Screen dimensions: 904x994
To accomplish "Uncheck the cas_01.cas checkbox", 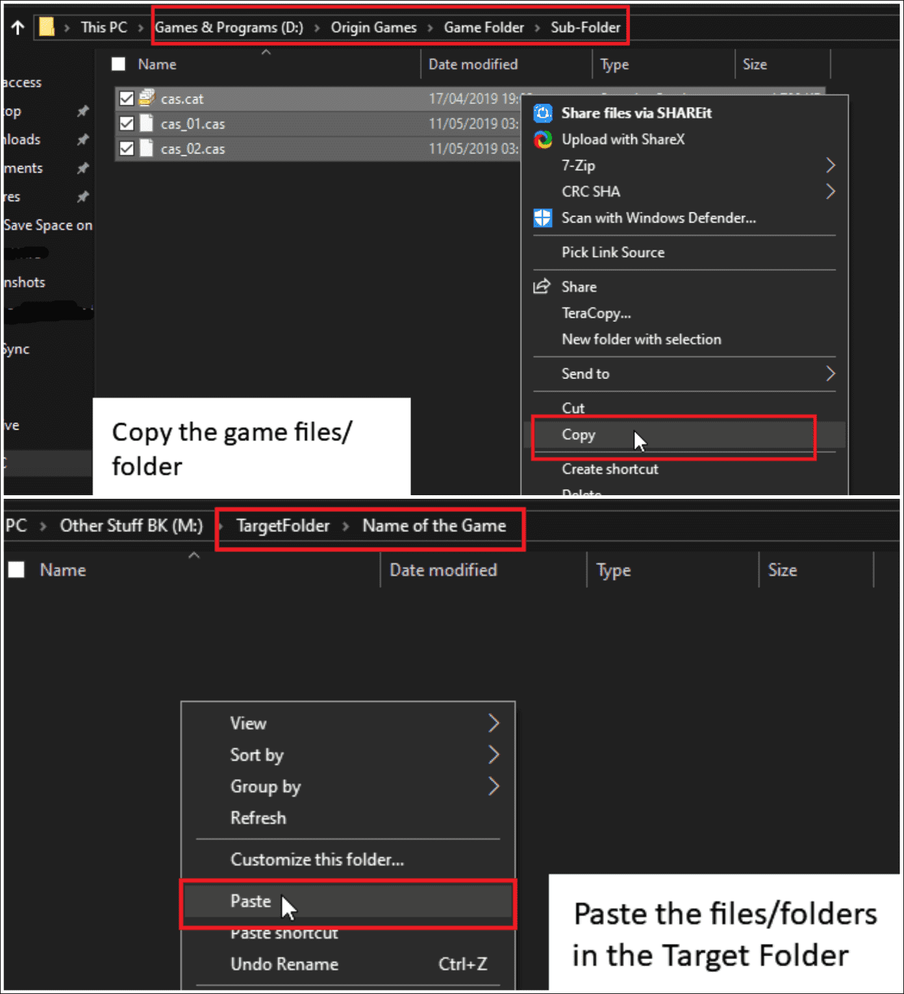I will click(127, 123).
